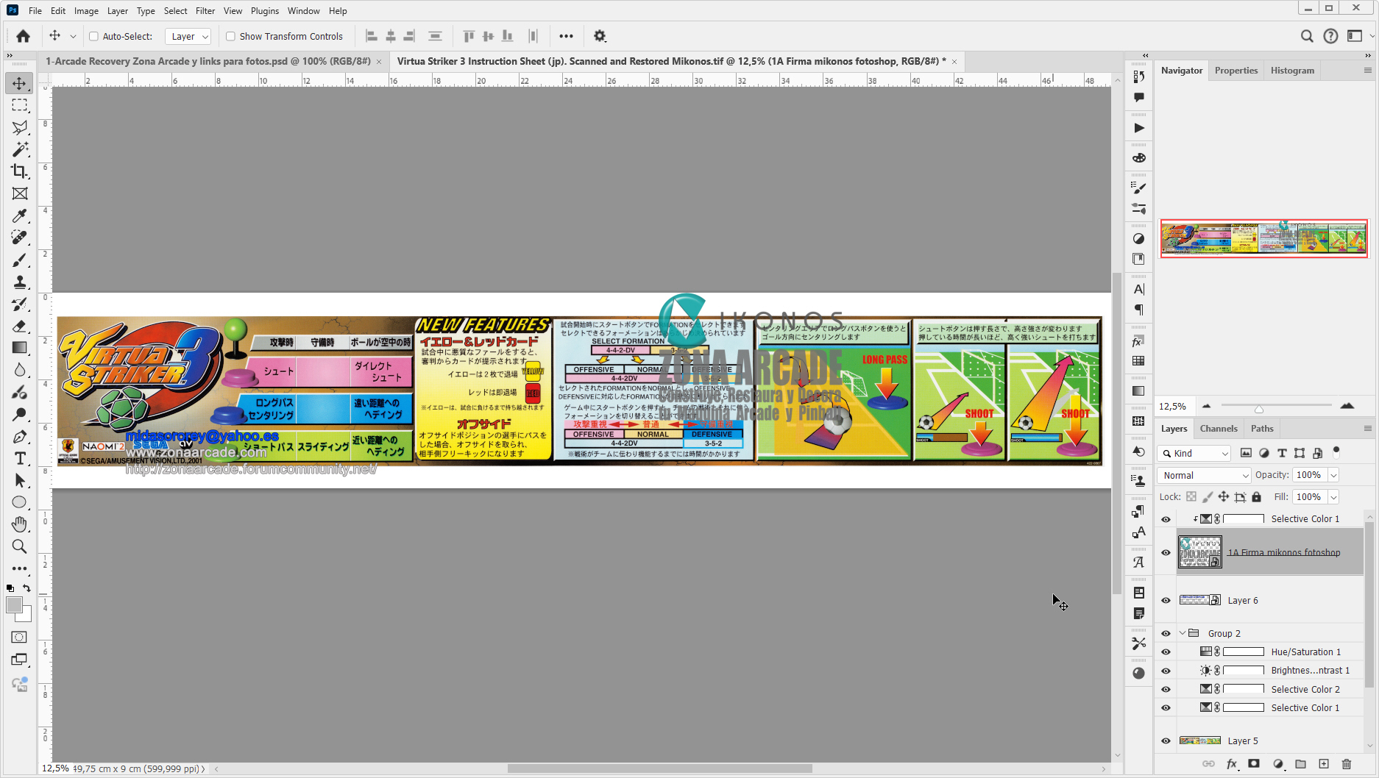Select the Rectangular Marquee tool
1379x778 pixels.
tap(20, 105)
